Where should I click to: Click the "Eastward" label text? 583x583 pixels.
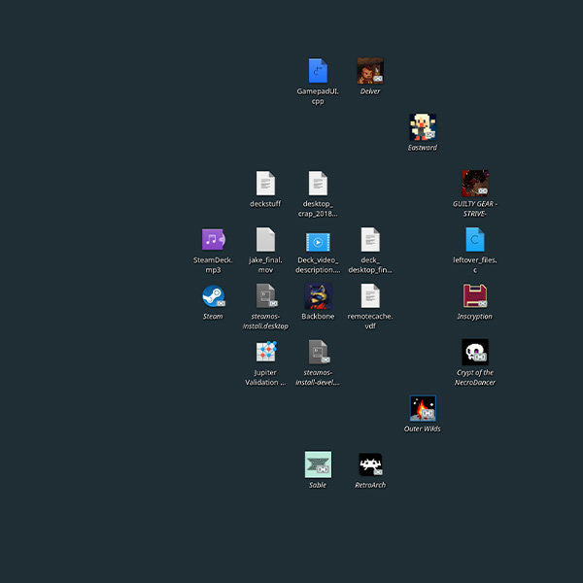(x=423, y=148)
